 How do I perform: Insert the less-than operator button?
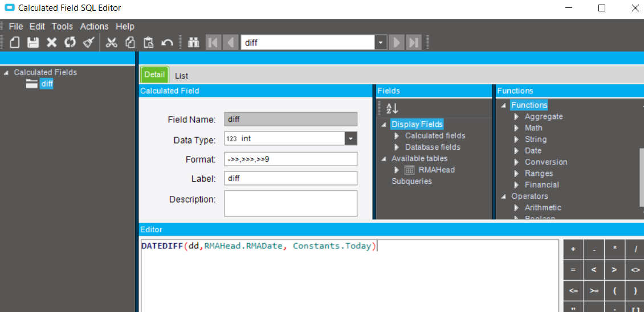point(594,270)
